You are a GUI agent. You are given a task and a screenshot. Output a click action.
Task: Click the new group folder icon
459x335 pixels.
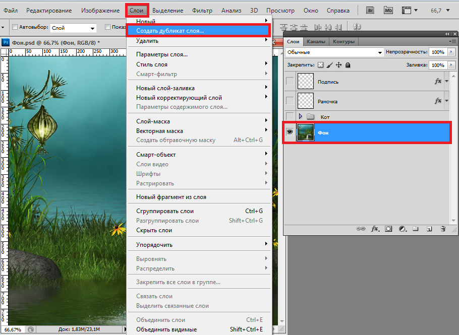coord(416,229)
